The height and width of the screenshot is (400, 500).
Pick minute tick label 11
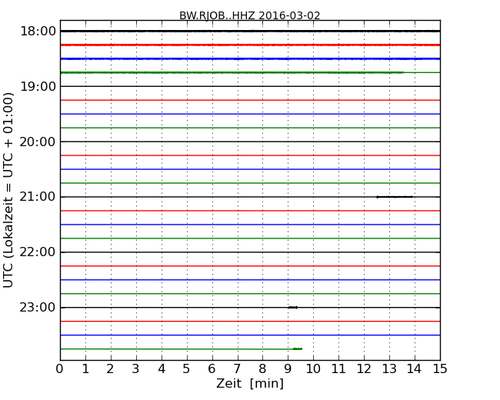click(x=338, y=369)
